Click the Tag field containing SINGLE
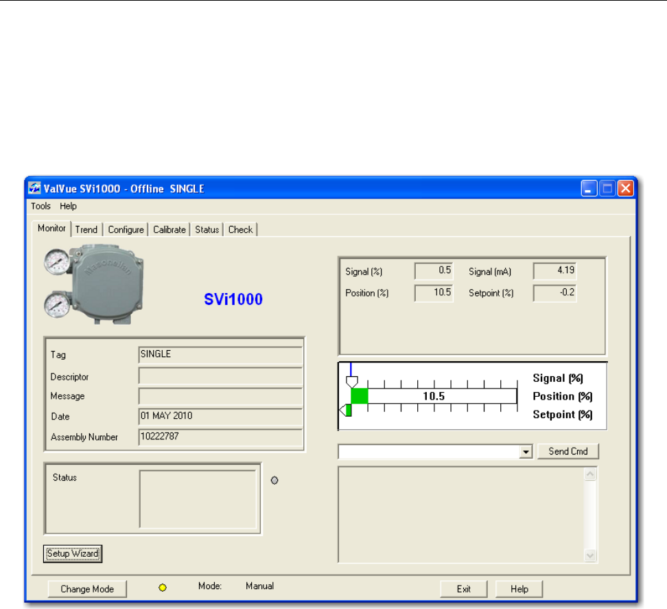The height and width of the screenshot is (609, 667). point(220,354)
